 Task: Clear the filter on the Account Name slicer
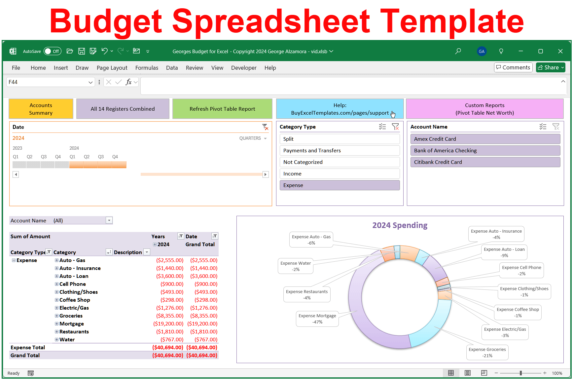coord(556,126)
